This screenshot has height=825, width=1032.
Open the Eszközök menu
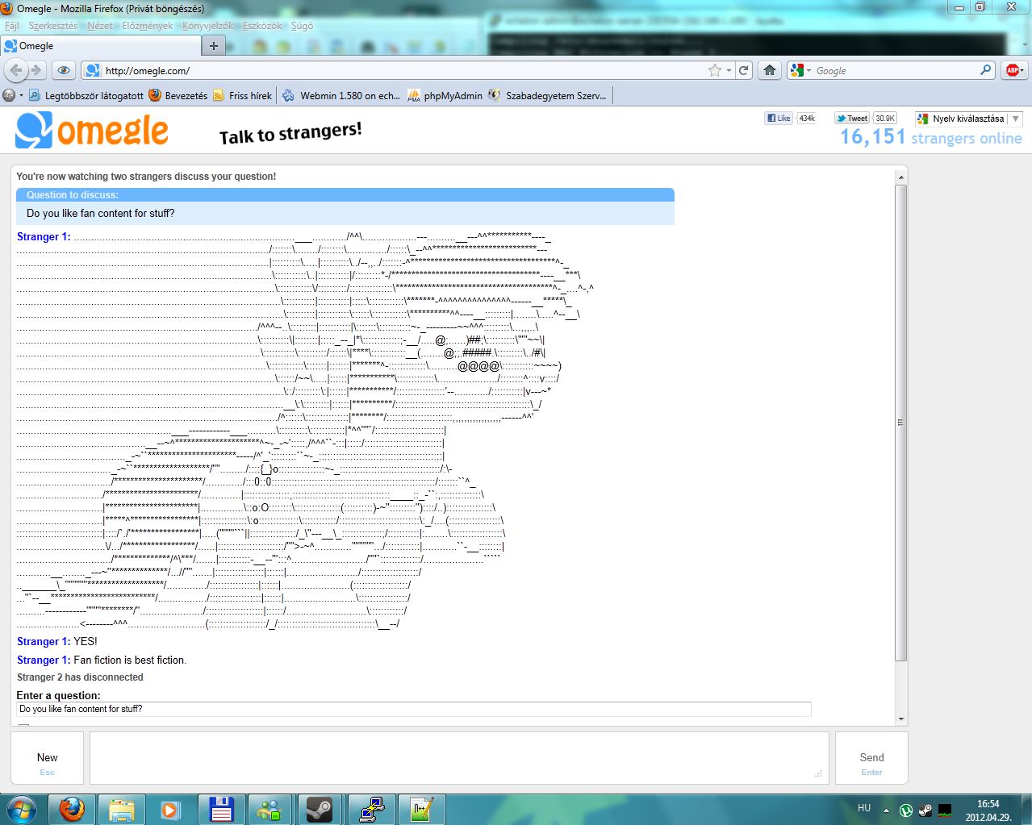click(262, 26)
